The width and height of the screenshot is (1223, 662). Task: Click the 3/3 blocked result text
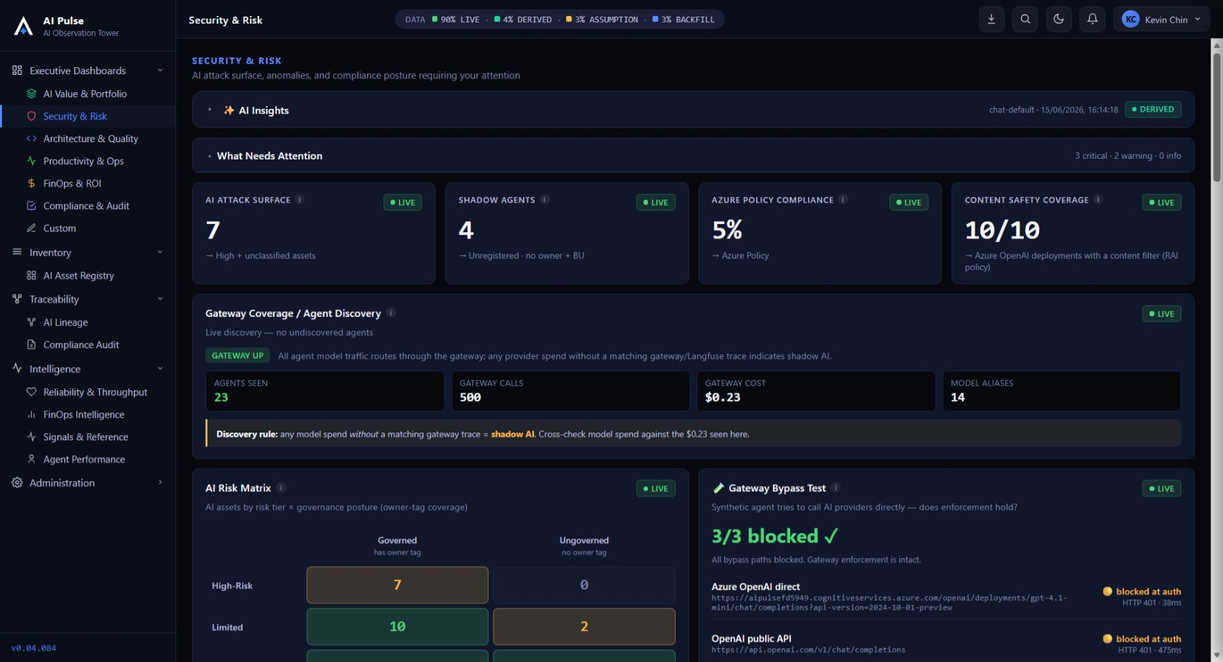(775, 536)
